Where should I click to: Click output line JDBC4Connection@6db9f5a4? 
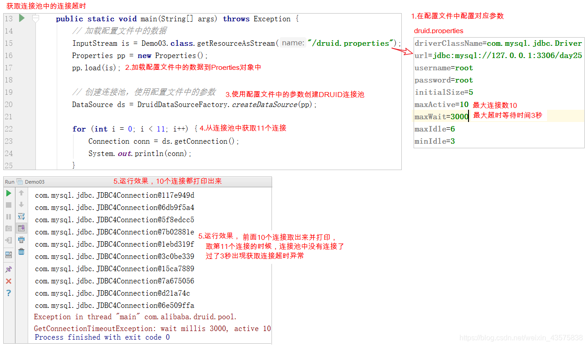coord(114,208)
